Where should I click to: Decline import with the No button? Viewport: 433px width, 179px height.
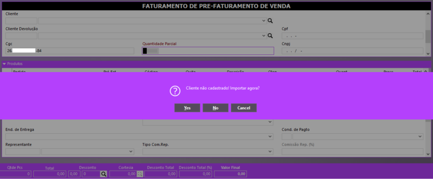coord(216,108)
